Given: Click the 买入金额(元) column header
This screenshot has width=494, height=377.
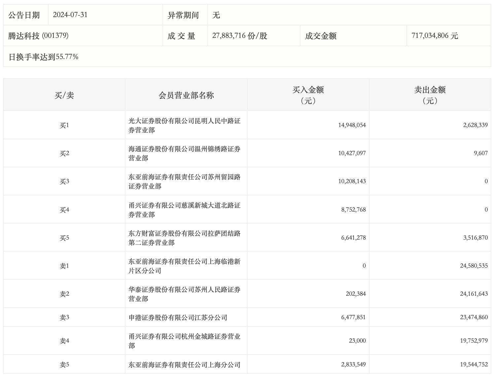Looking at the screenshot, I should point(308,94).
